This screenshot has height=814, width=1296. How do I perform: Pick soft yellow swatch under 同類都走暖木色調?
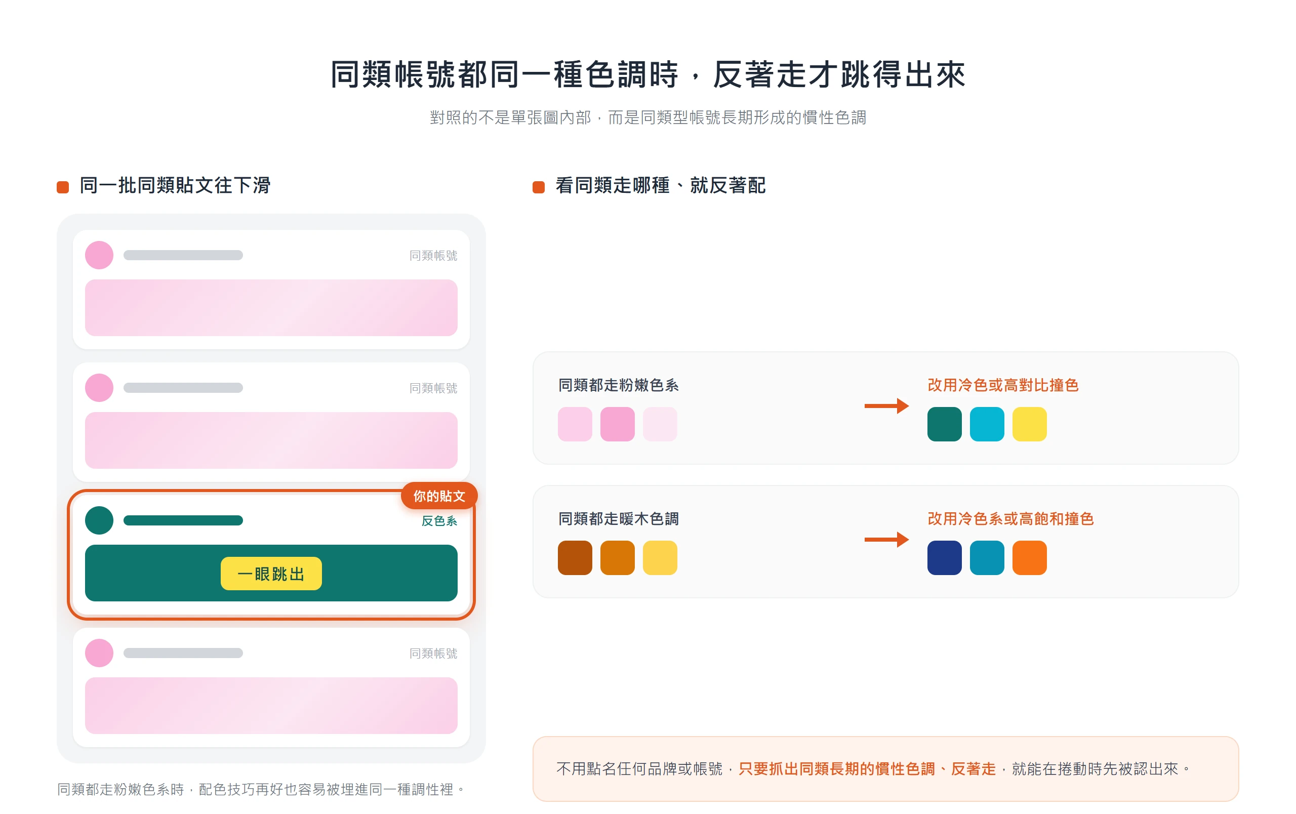pos(660,558)
